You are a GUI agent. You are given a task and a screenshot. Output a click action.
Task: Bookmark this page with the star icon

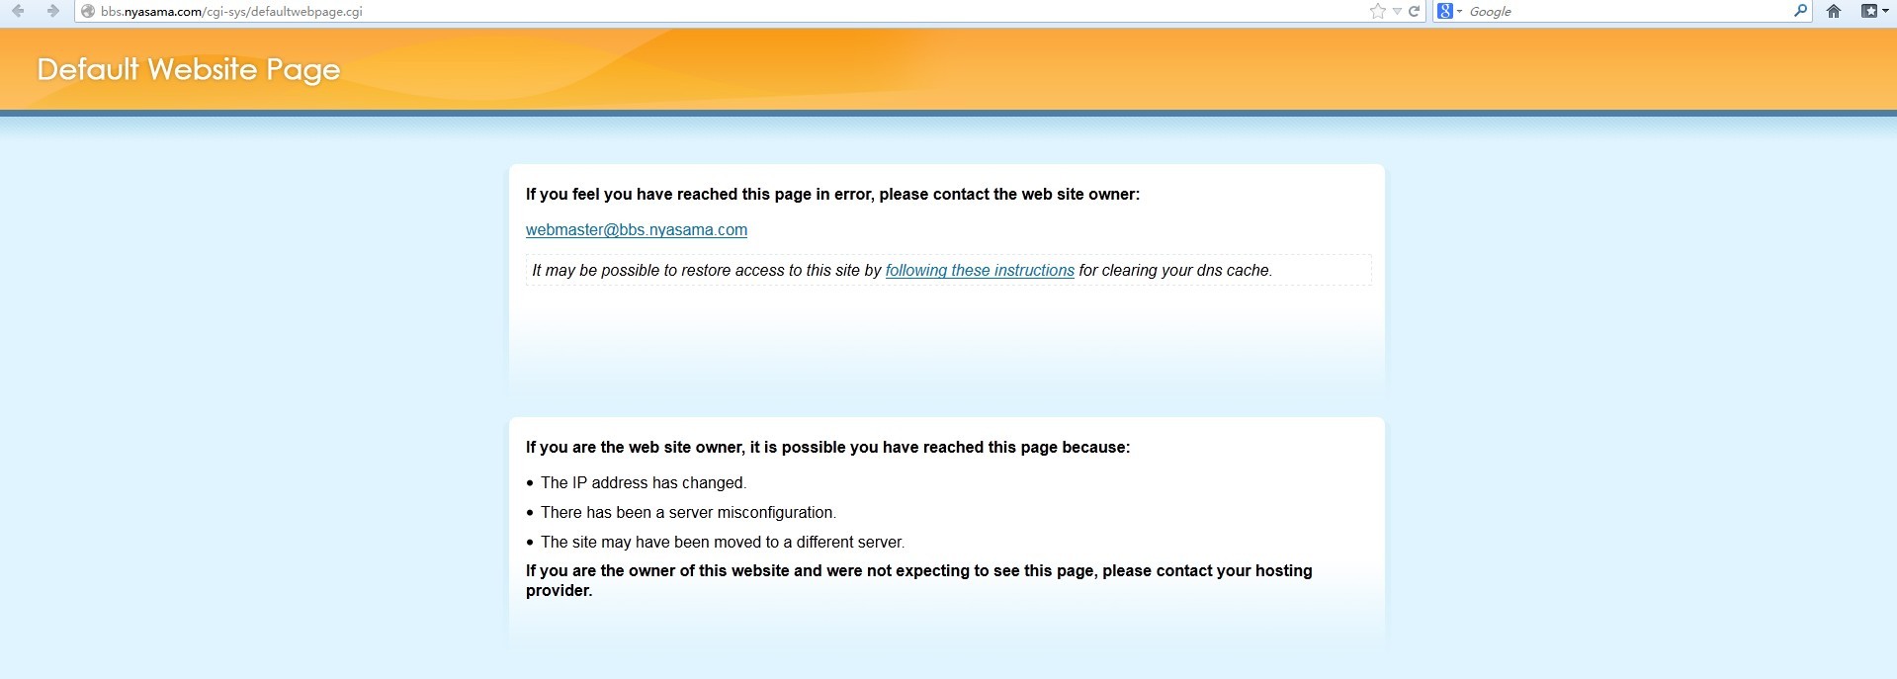1377,11
